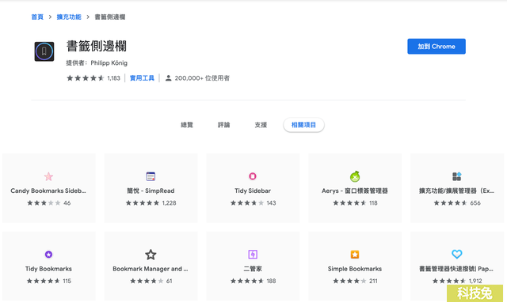Open the 支援 tab
This screenshot has height=306, width=507.
coord(261,125)
